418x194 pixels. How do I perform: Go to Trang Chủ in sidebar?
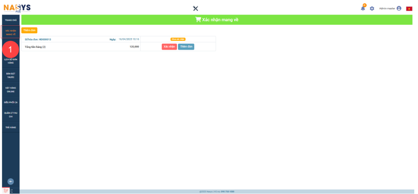(11, 20)
